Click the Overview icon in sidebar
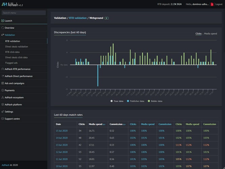The width and height of the screenshot is (225, 169). 3,28
